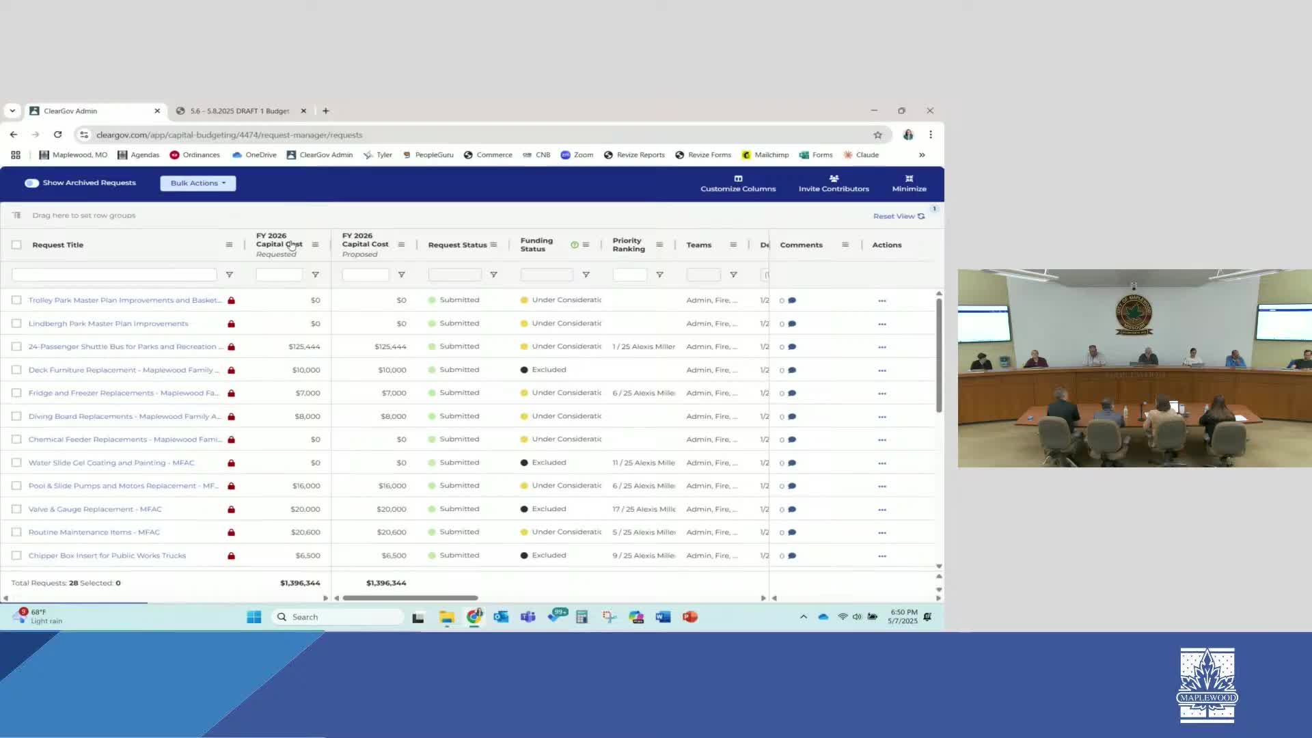The width and height of the screenshot is (1312, 738).
Task: Click the Minimize panel icon
Action: pyautogui.click(x=909, y=178)
